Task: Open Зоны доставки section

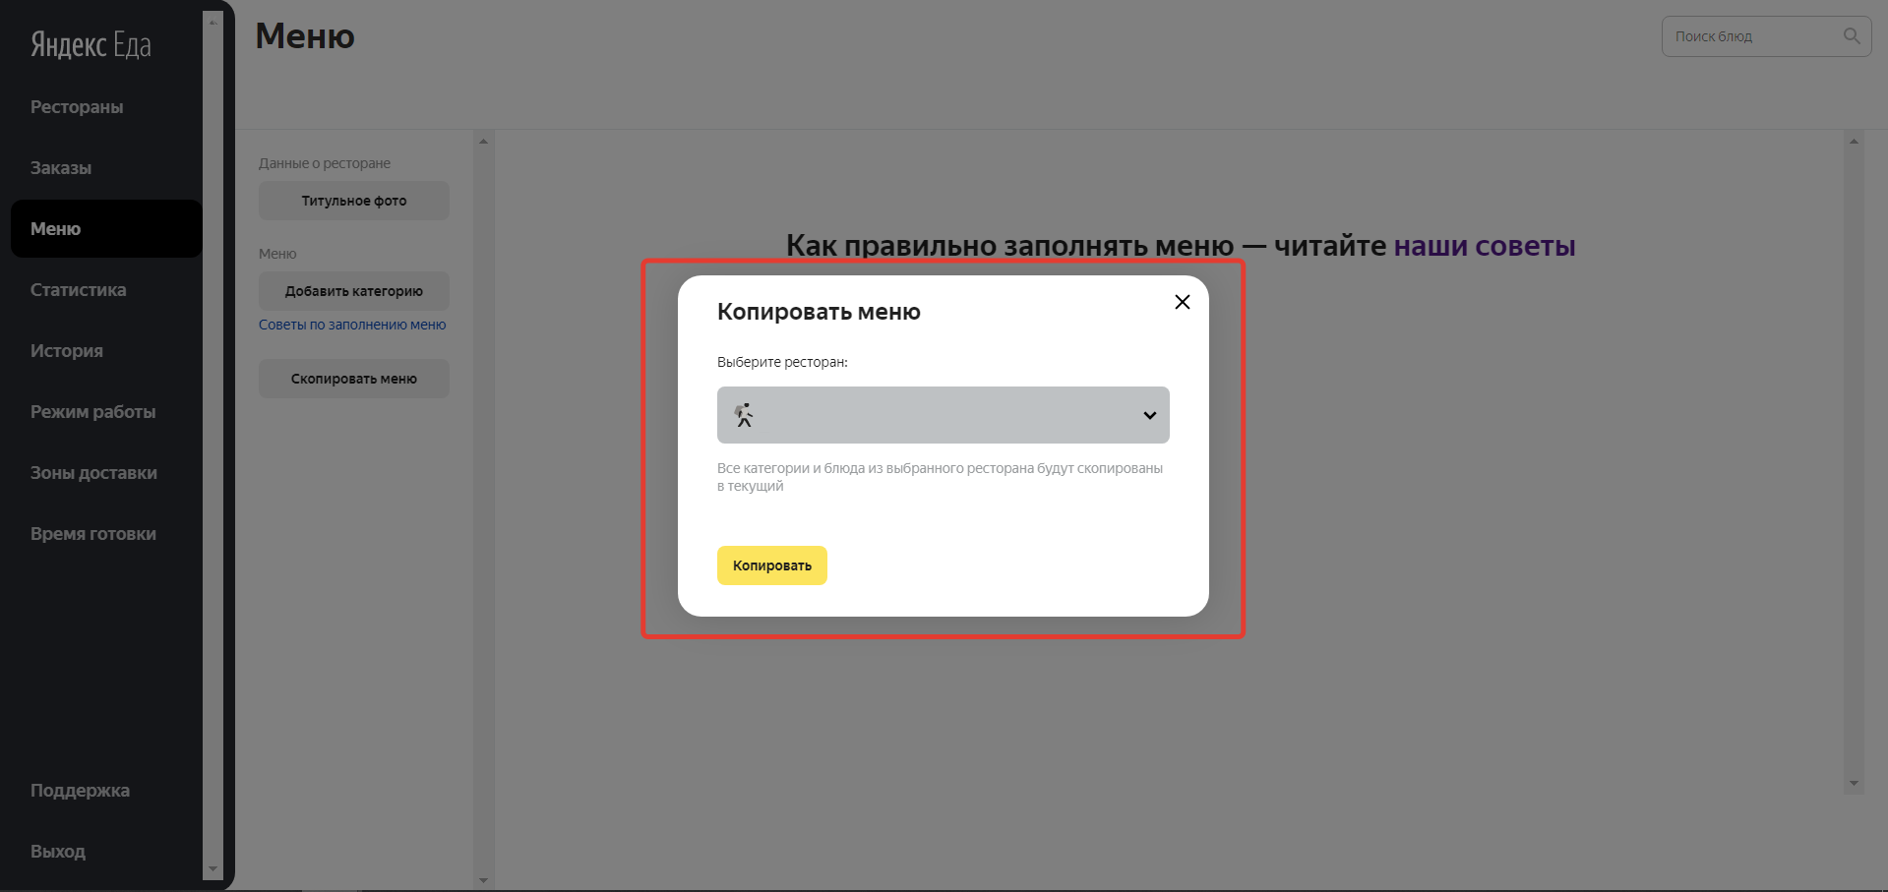Action: 93,473
